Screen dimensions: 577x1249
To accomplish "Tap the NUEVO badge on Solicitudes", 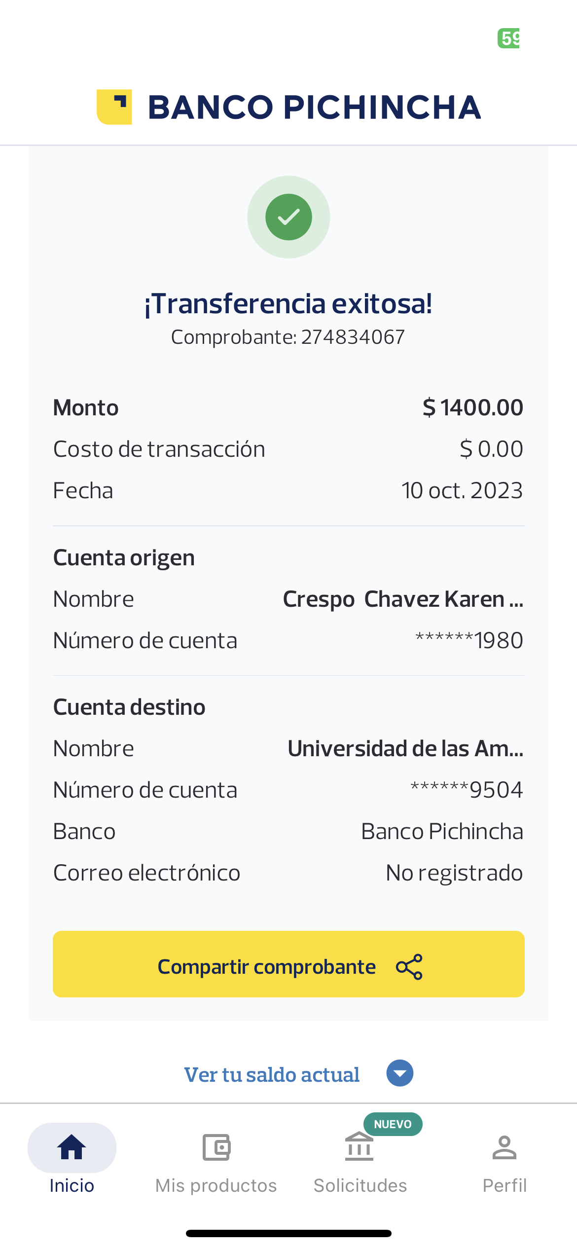I will pos(393,1124).
